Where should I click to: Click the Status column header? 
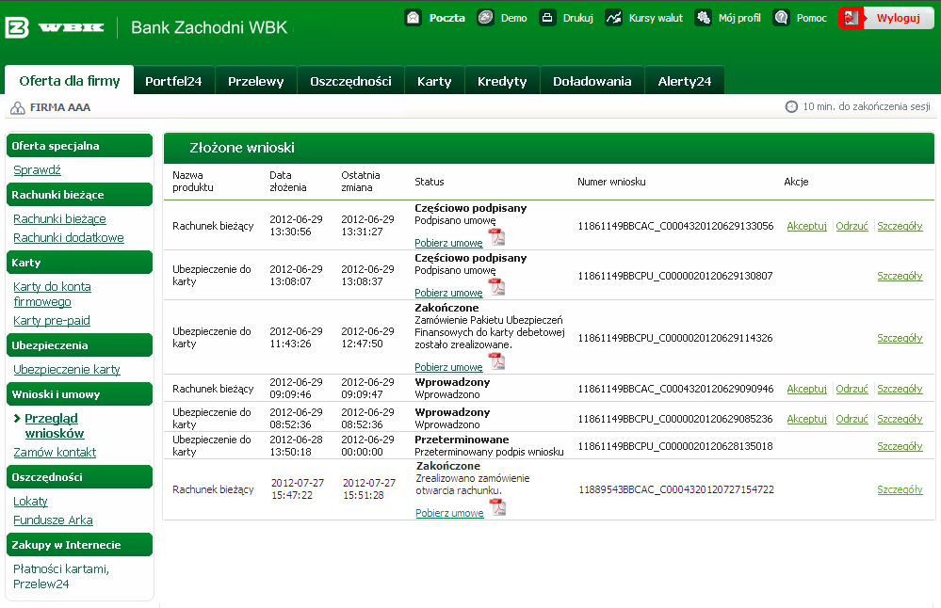pos(430,182)
